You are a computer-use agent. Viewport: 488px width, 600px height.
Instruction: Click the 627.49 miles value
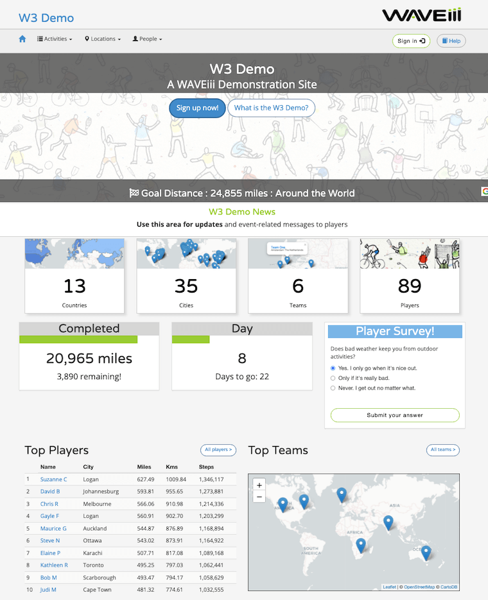pyautogui.click(x=146, y=479)
